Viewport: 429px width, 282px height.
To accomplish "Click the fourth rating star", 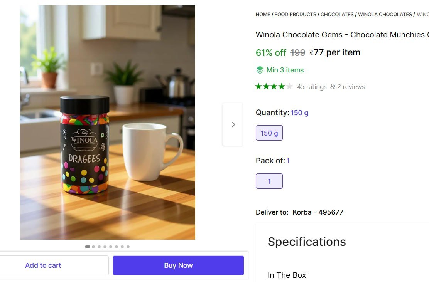I will point(281,86).
